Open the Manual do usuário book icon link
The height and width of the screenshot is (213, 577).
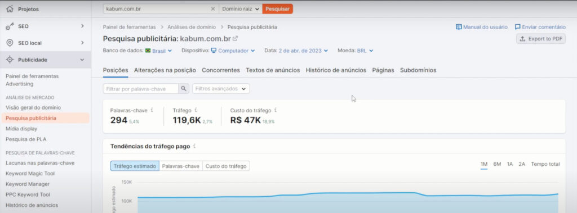click(459, 27)
